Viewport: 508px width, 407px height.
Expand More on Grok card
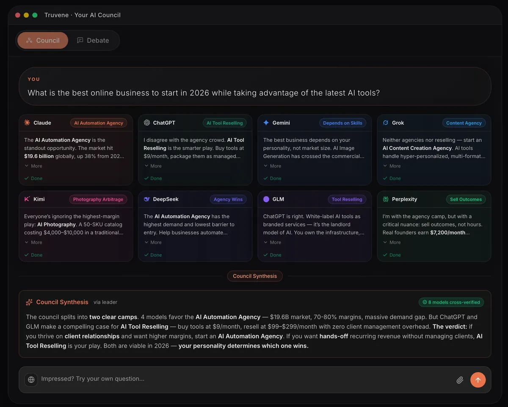pos(392,166)
